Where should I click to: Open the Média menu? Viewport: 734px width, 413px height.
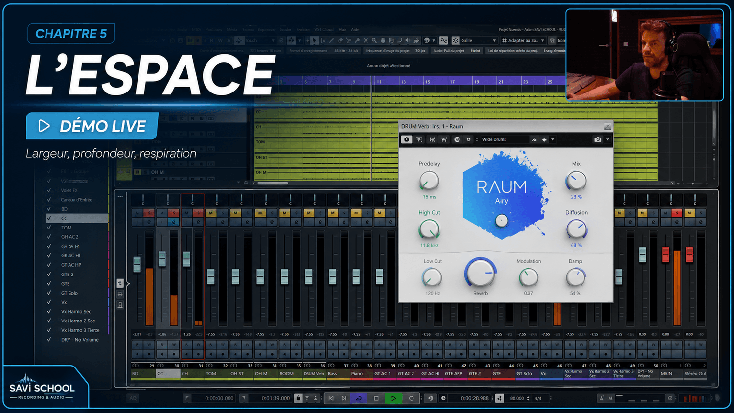pos(232,30)
